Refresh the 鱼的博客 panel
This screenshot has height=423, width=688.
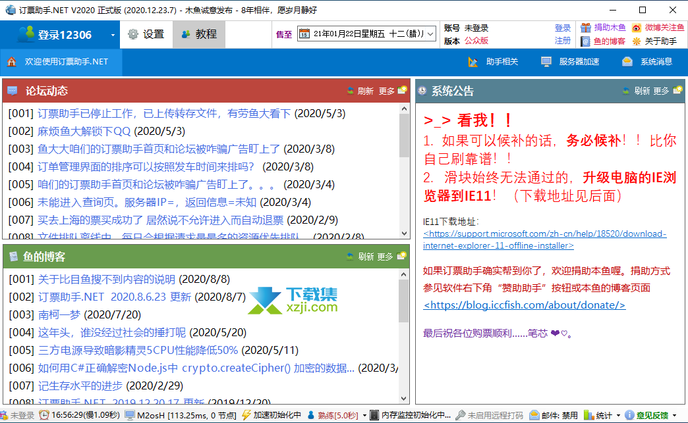[x=360, y=257]
